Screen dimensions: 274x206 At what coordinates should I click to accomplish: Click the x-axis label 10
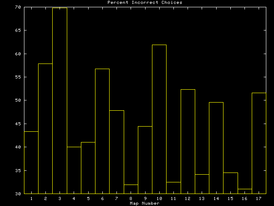coord(159,198)
